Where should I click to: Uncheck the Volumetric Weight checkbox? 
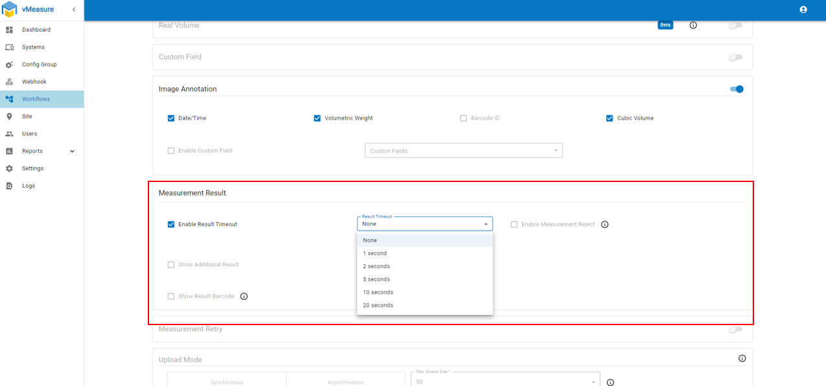click(317, 119)
